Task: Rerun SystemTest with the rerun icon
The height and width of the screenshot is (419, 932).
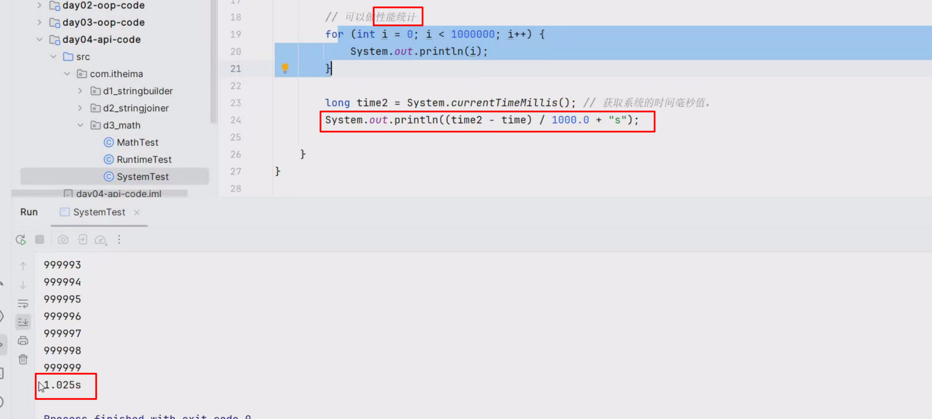Action: tap(21, 239)
